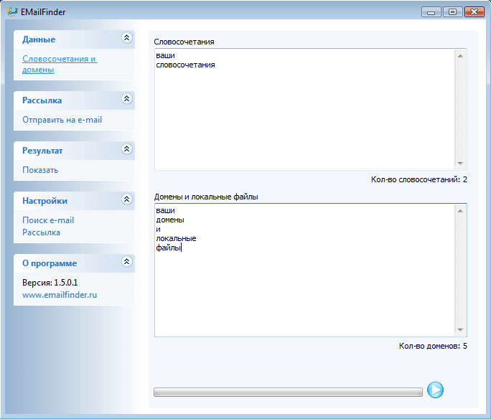Click Показать to view results
The height and width of the screenshot is (419, 491).
coord(40,170)
